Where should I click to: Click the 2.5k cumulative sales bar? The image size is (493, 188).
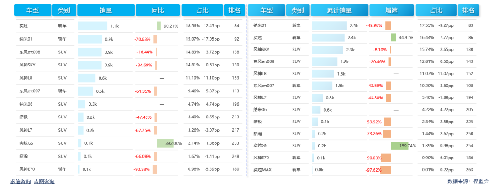[x=330, y=26]
